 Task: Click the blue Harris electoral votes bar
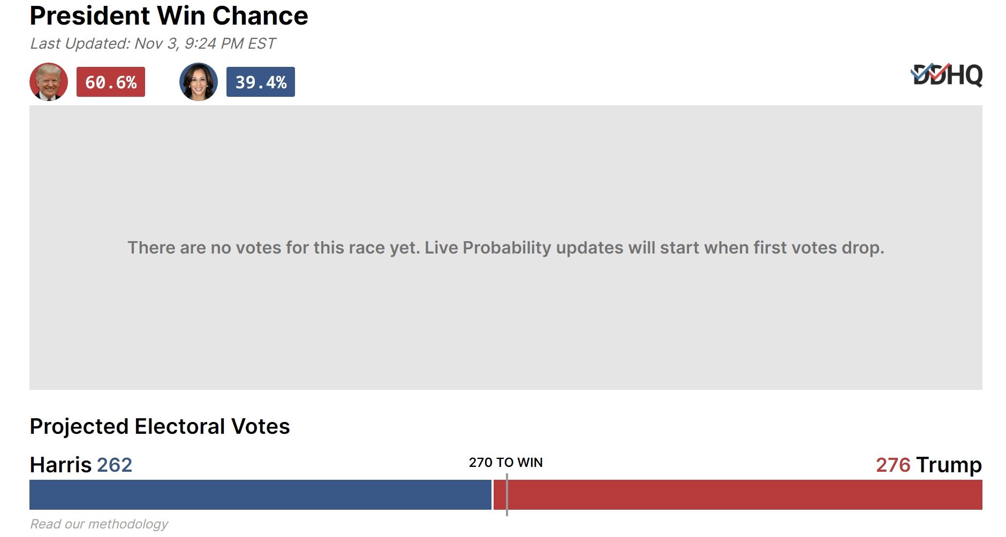tap(260, 495)
